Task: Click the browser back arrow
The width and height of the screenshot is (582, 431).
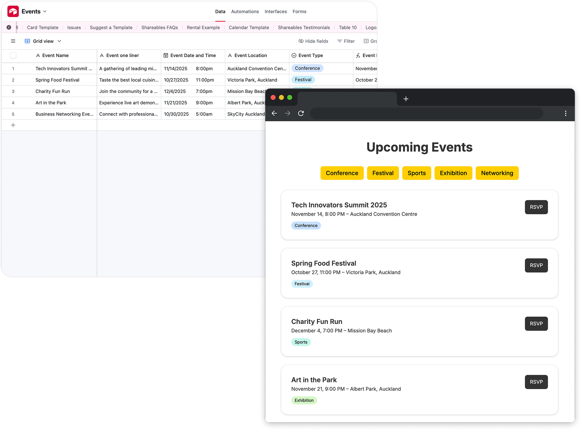Action: tap(274, 113)
